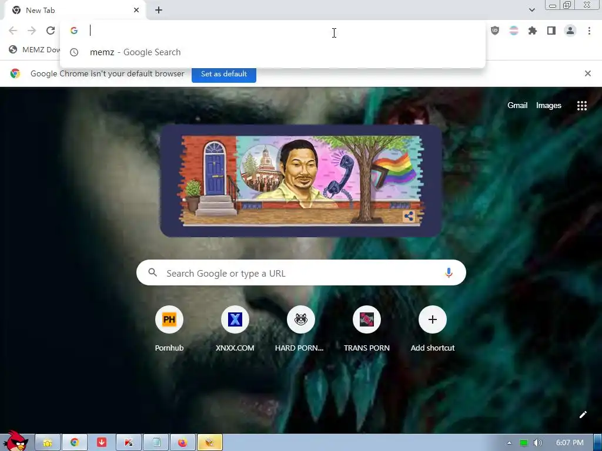Click the magnifier icon in the search box

[x=152, y=272]
